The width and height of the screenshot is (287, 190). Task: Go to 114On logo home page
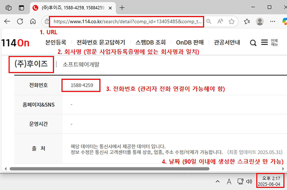point(15,43)
